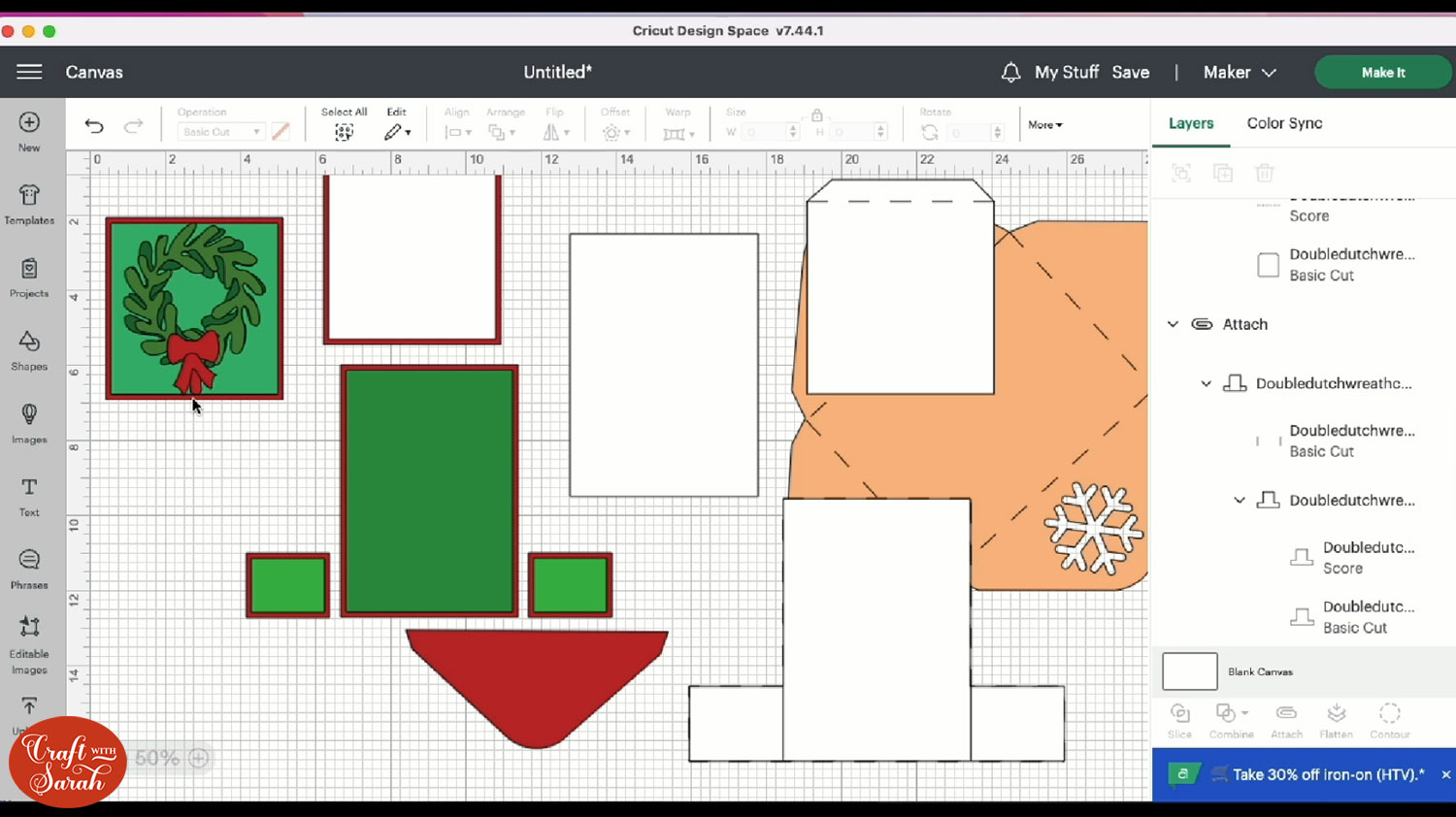
Task: Save the project
Action: click(x=1131, y=72)
